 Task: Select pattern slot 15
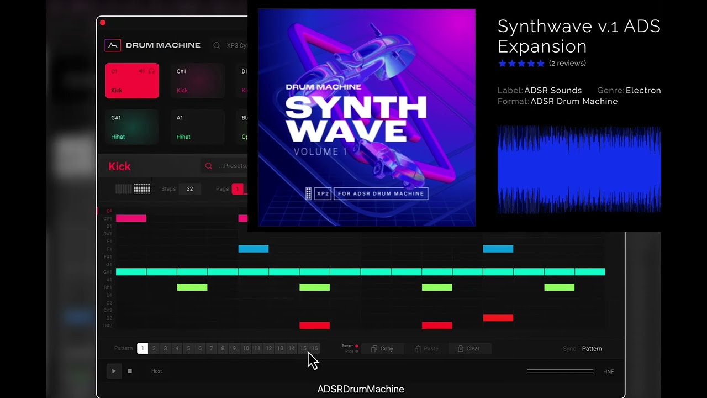303,348
